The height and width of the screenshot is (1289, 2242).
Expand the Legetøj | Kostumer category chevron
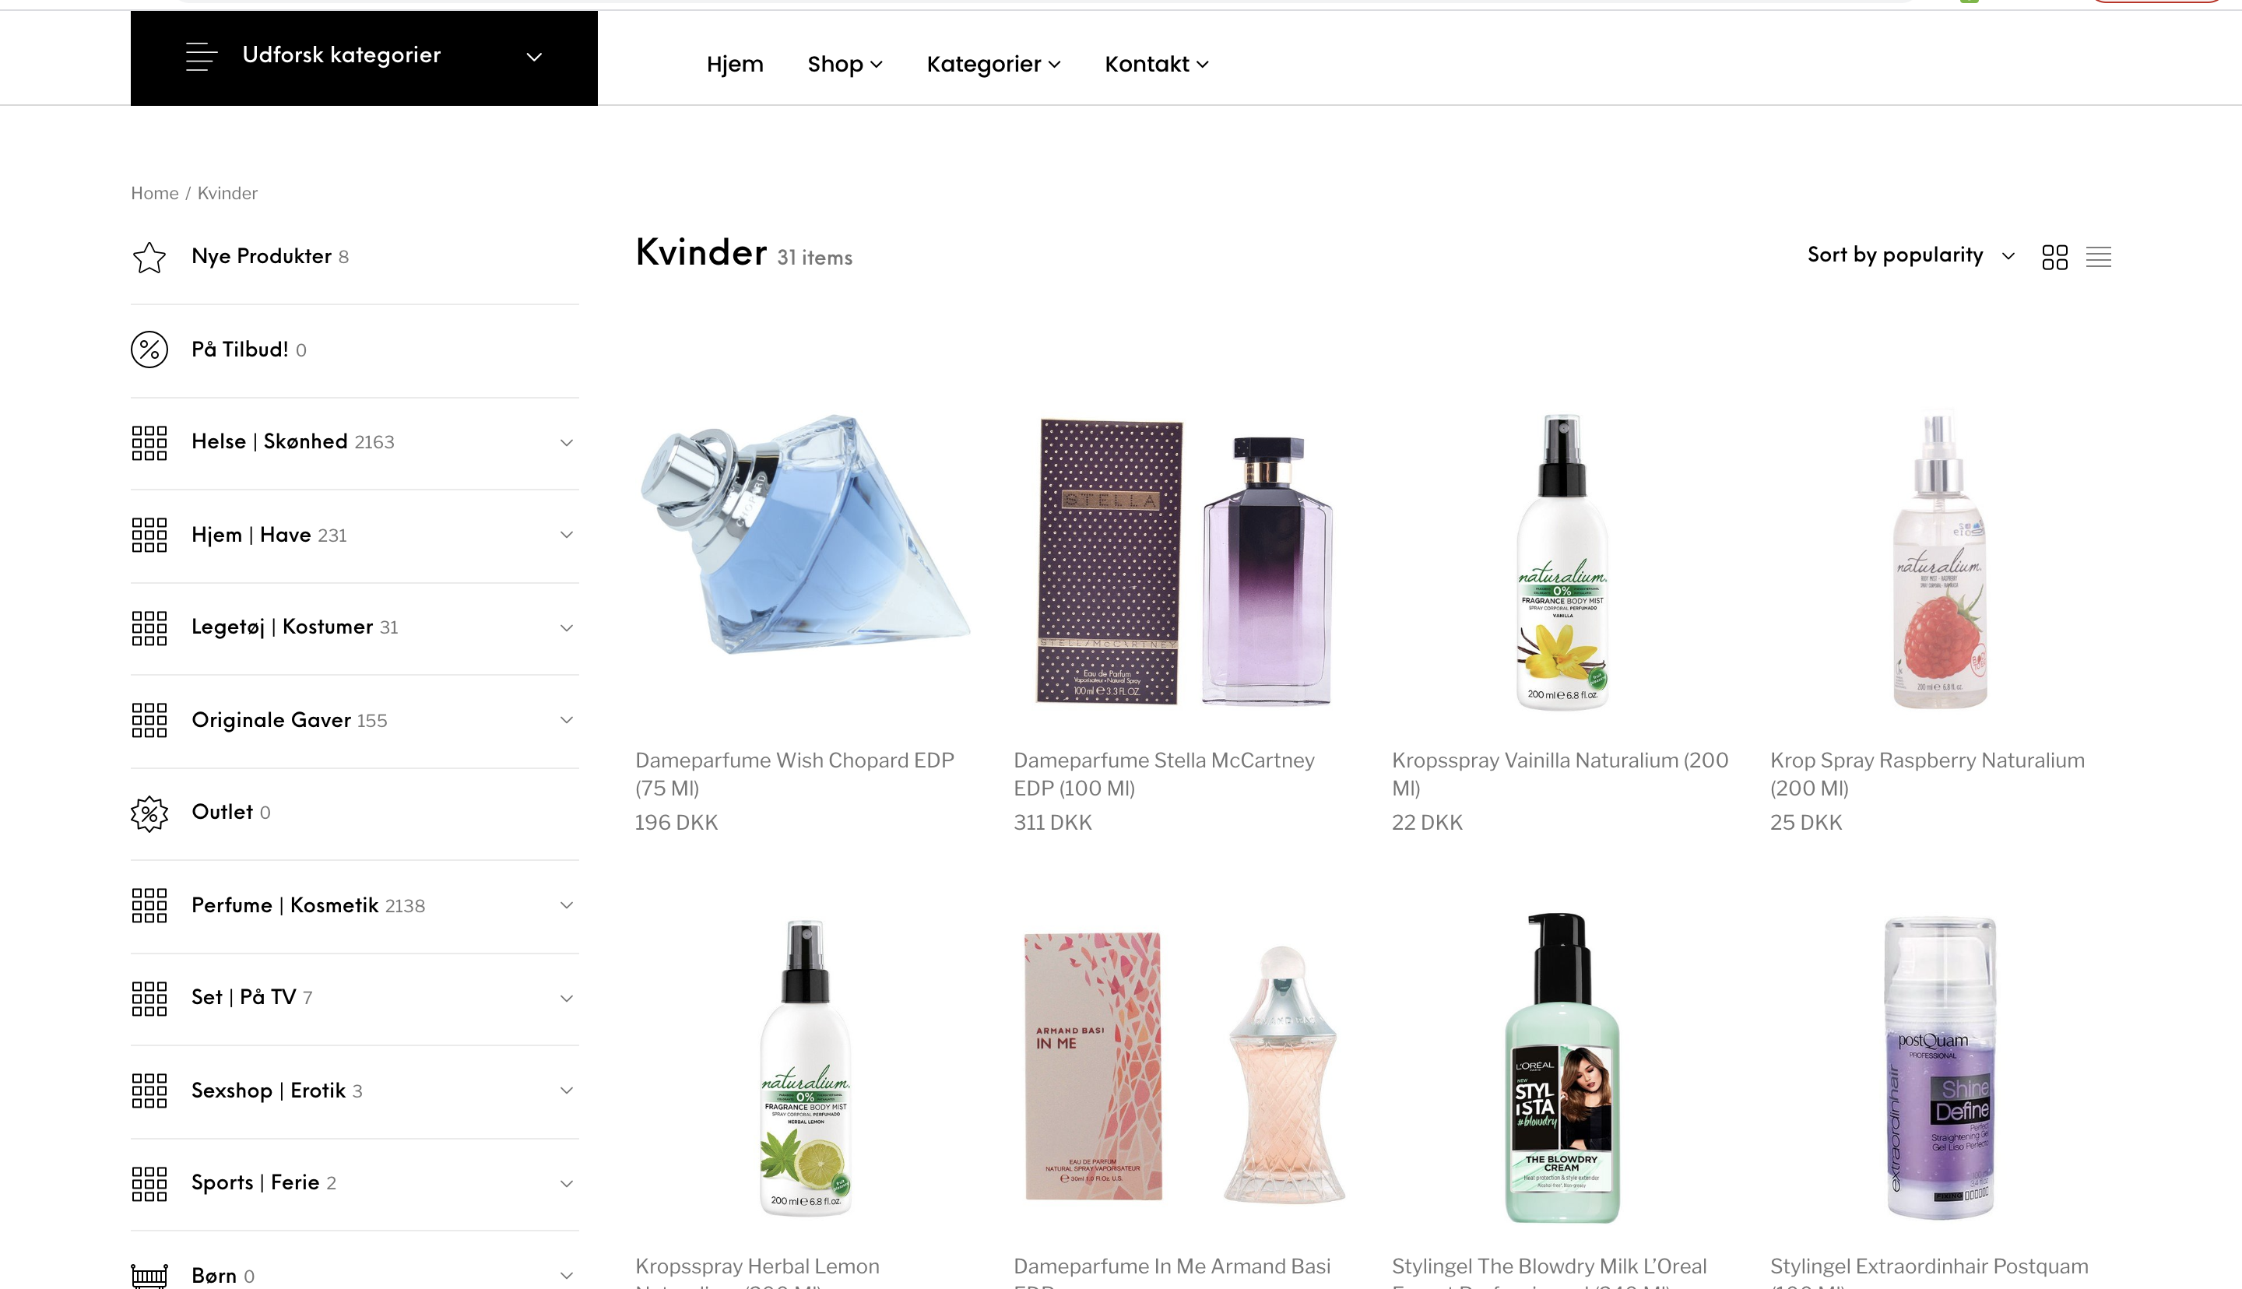coord(567,627)
